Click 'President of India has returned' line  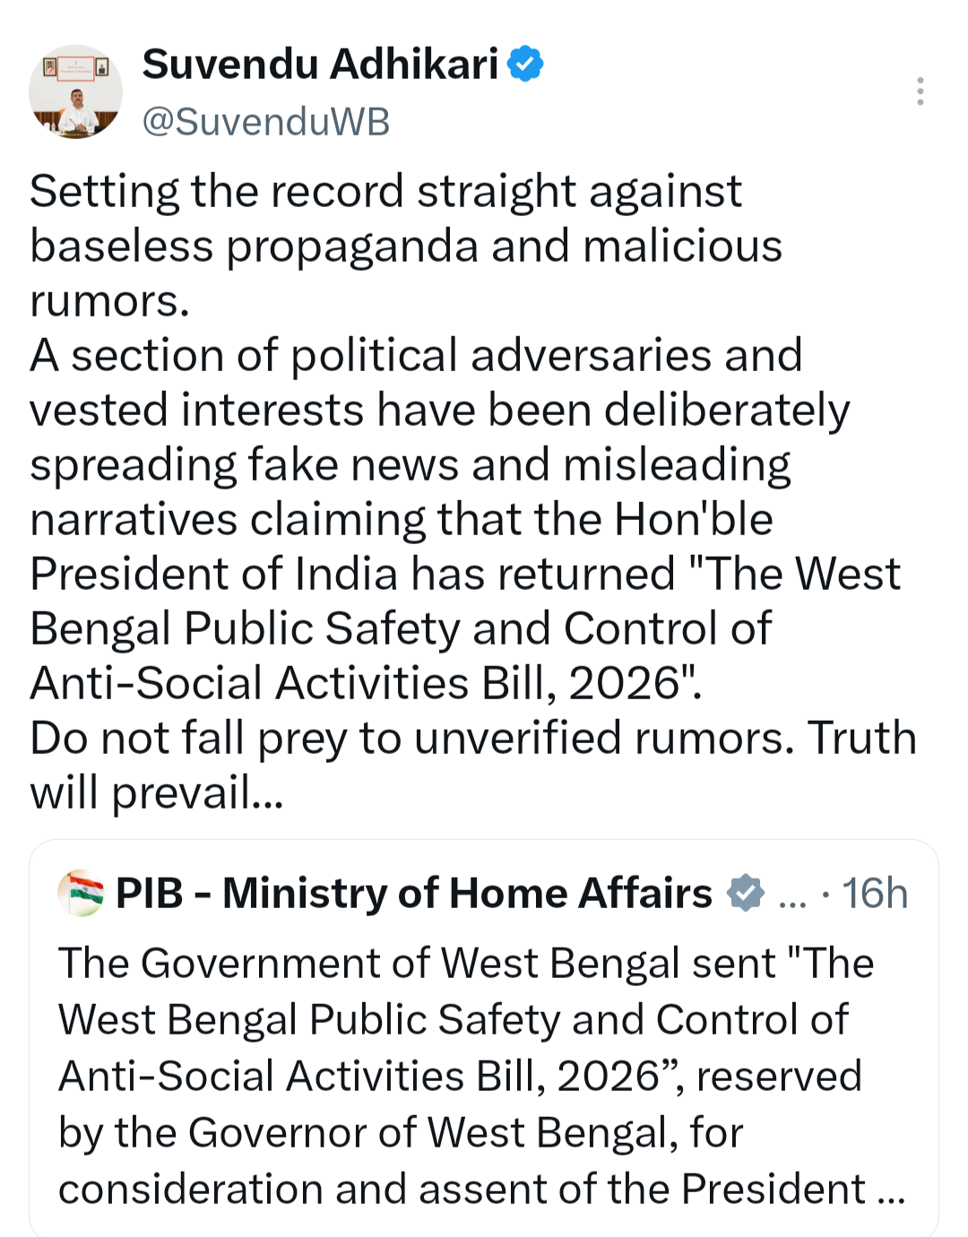coord(352,575)
